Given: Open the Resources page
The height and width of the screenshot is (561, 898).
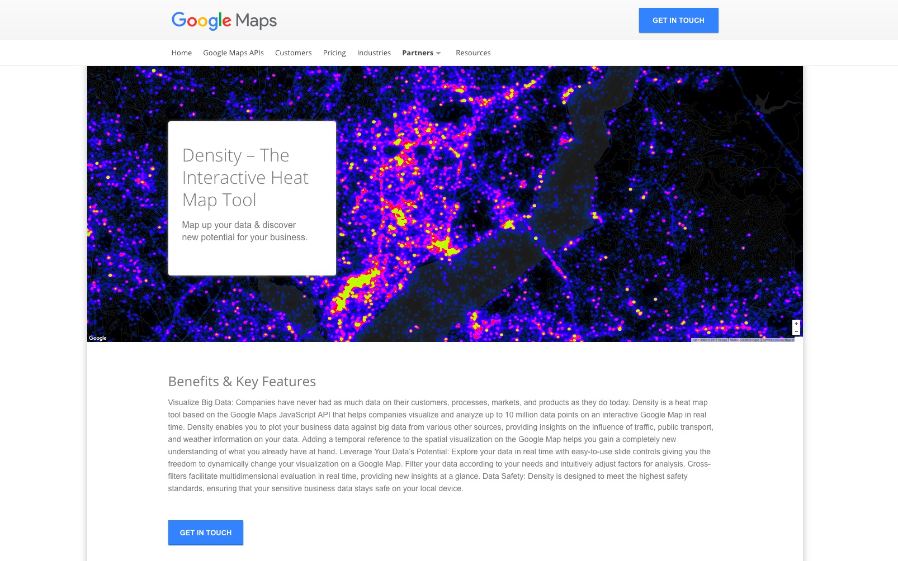Looking at the screenshot, I should point(473,53).
